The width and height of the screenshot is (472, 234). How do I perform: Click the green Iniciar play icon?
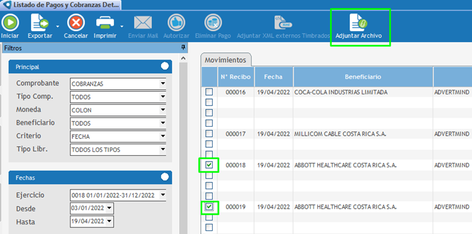point(10,23)
